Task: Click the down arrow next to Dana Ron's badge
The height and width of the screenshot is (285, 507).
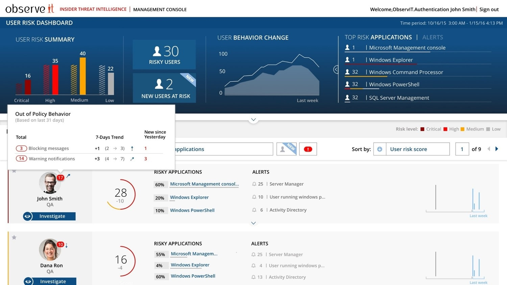Action: tap(67, 245)
